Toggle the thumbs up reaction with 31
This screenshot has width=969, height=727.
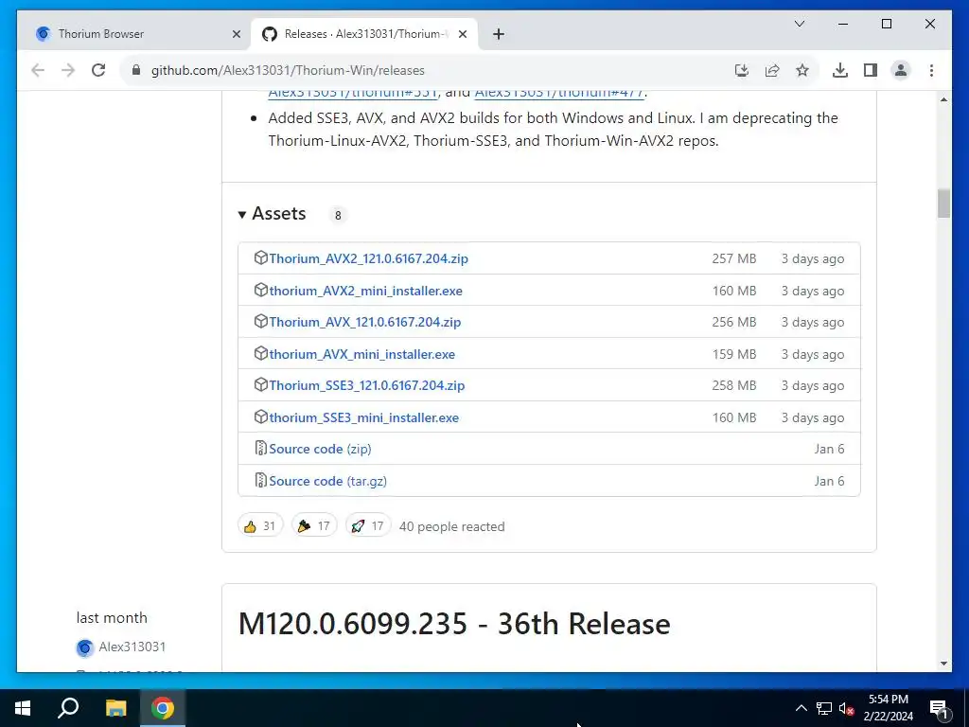pyautogui.click(x=260, y=525)
